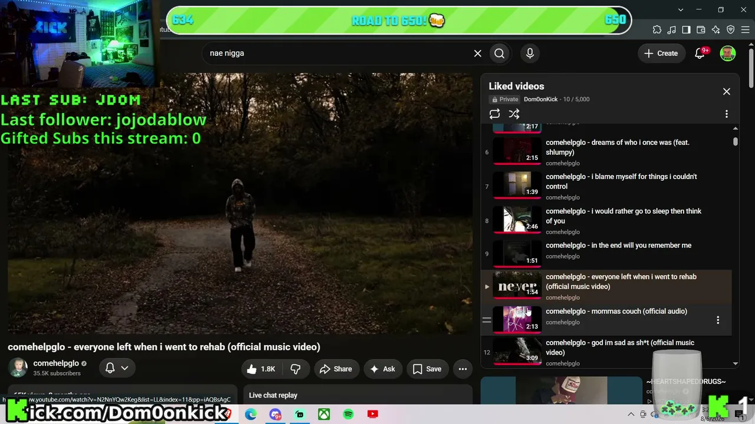
Task: Click the page scrollbar up arrow
Action: click(751, 45)
